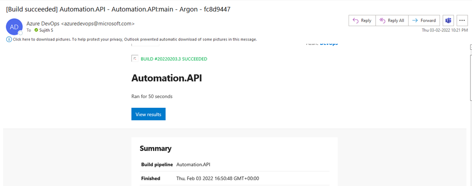Click the BUILD #20220203.3 SUCCEEDED text

[174, 59]
